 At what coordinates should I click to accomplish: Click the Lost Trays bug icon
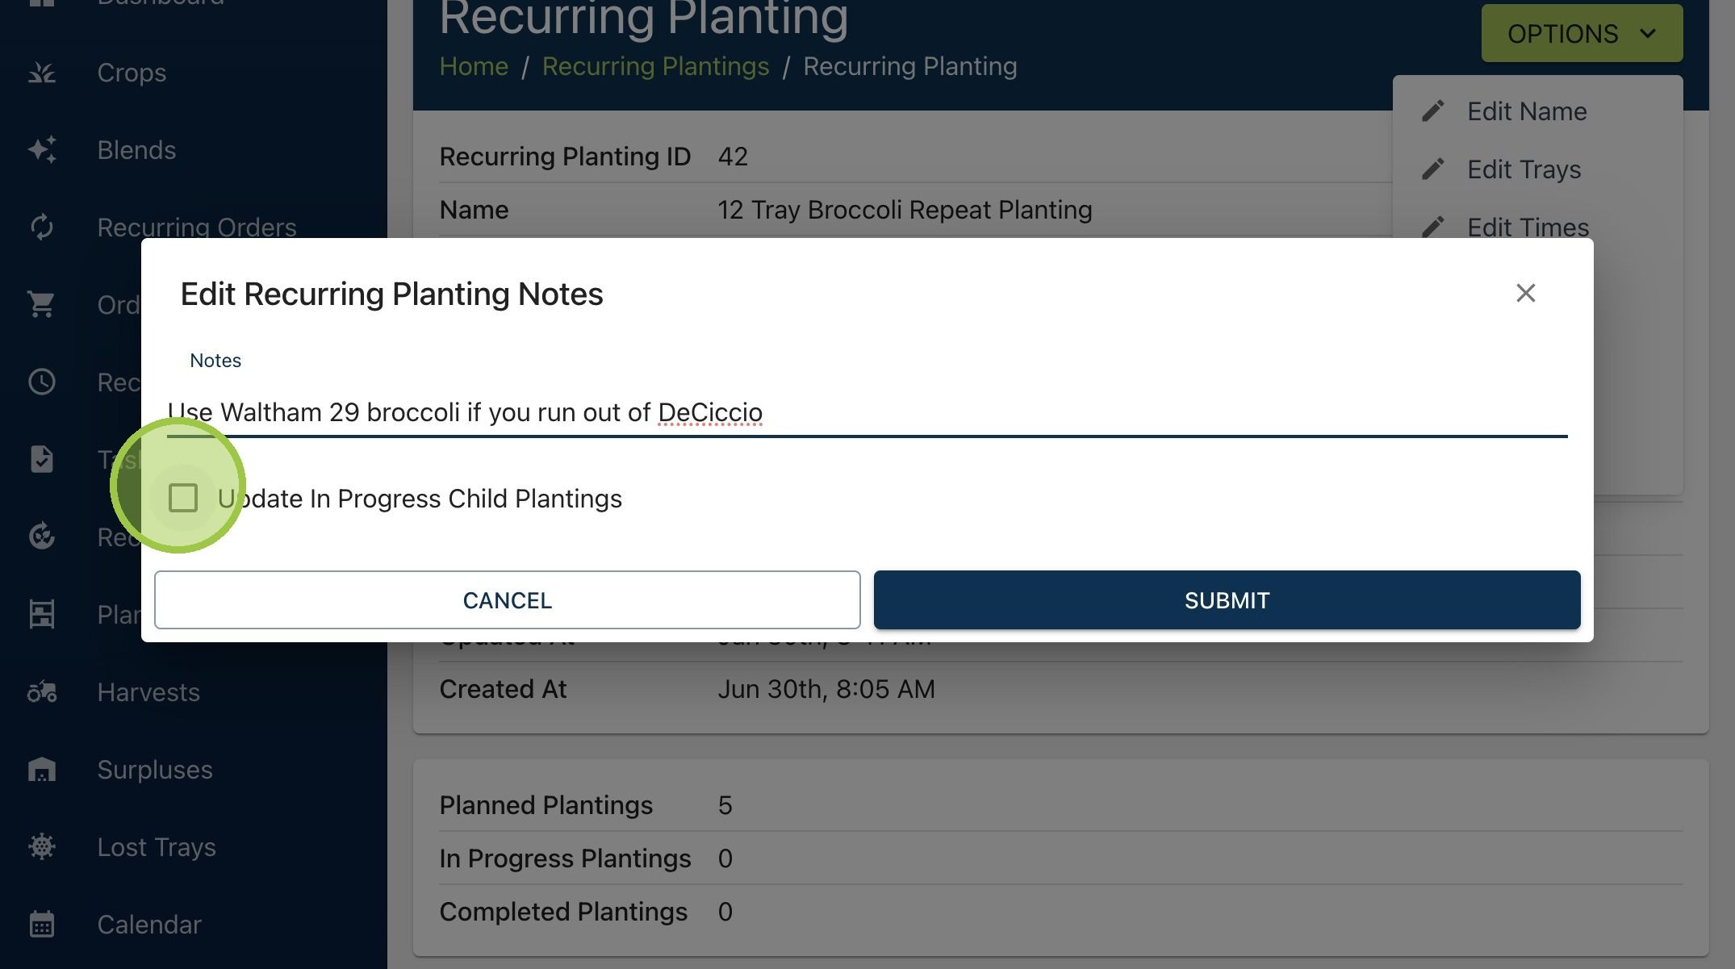pos(41,847)
